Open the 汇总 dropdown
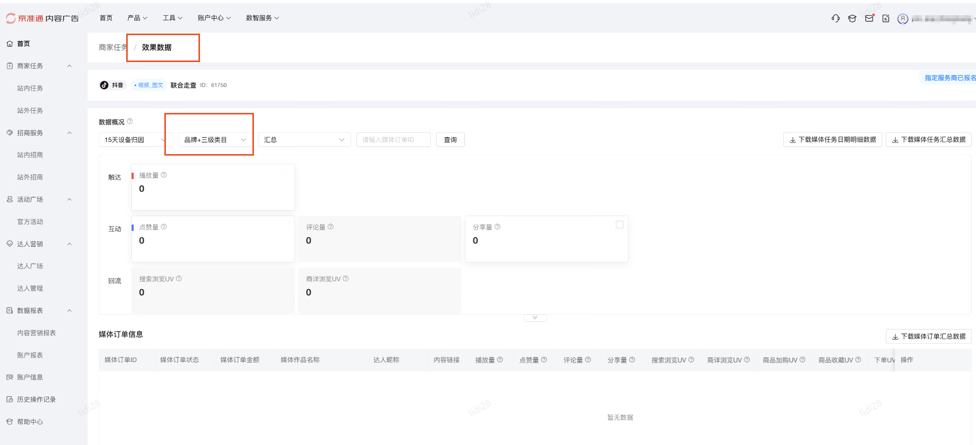This screenshot has width=976, height=445. click(x=304, y=140)
